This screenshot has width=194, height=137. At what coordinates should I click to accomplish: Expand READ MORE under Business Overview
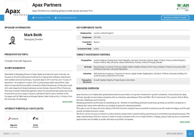pos(184,122)
